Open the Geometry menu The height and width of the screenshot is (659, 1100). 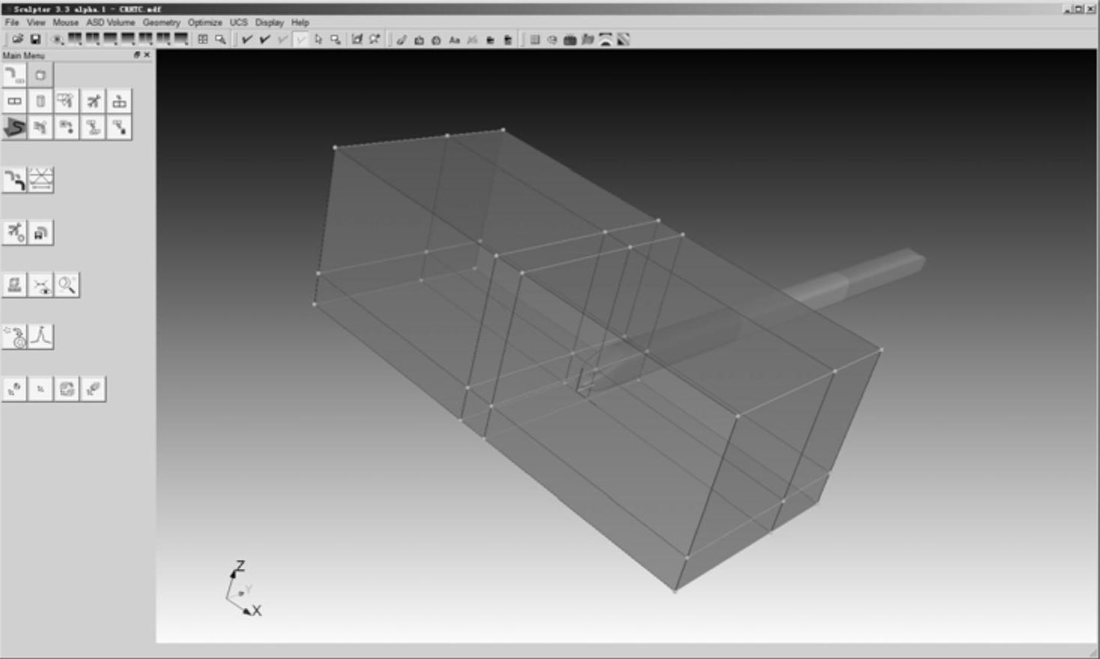pyautogui.click(x=161, y=23)
